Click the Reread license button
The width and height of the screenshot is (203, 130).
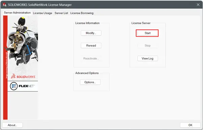[91, 46]
